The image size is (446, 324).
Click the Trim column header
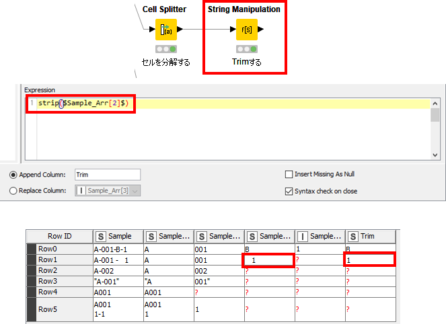[x=371, y=236]
